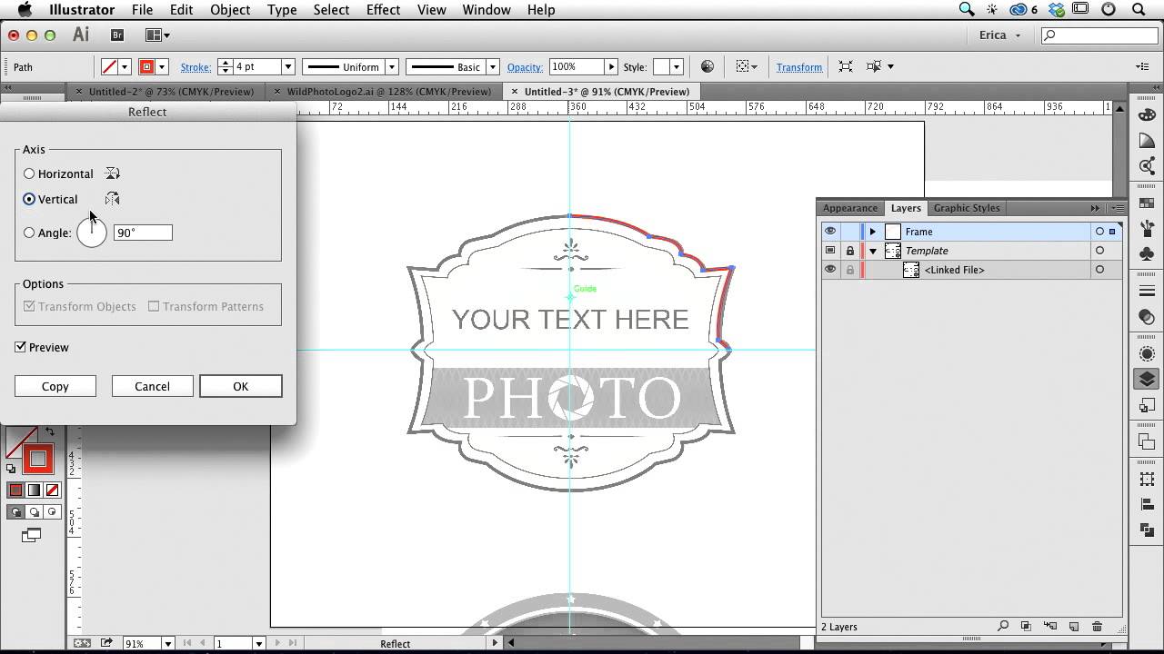Viewport: 1164px width, 654px height.
Task: Select the Vertical axis radio button
Action: pos(29,199)
